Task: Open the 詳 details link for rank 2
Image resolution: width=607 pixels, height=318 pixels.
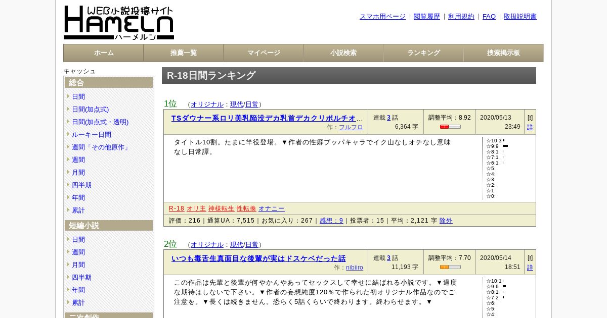Action: coord(530,268)
